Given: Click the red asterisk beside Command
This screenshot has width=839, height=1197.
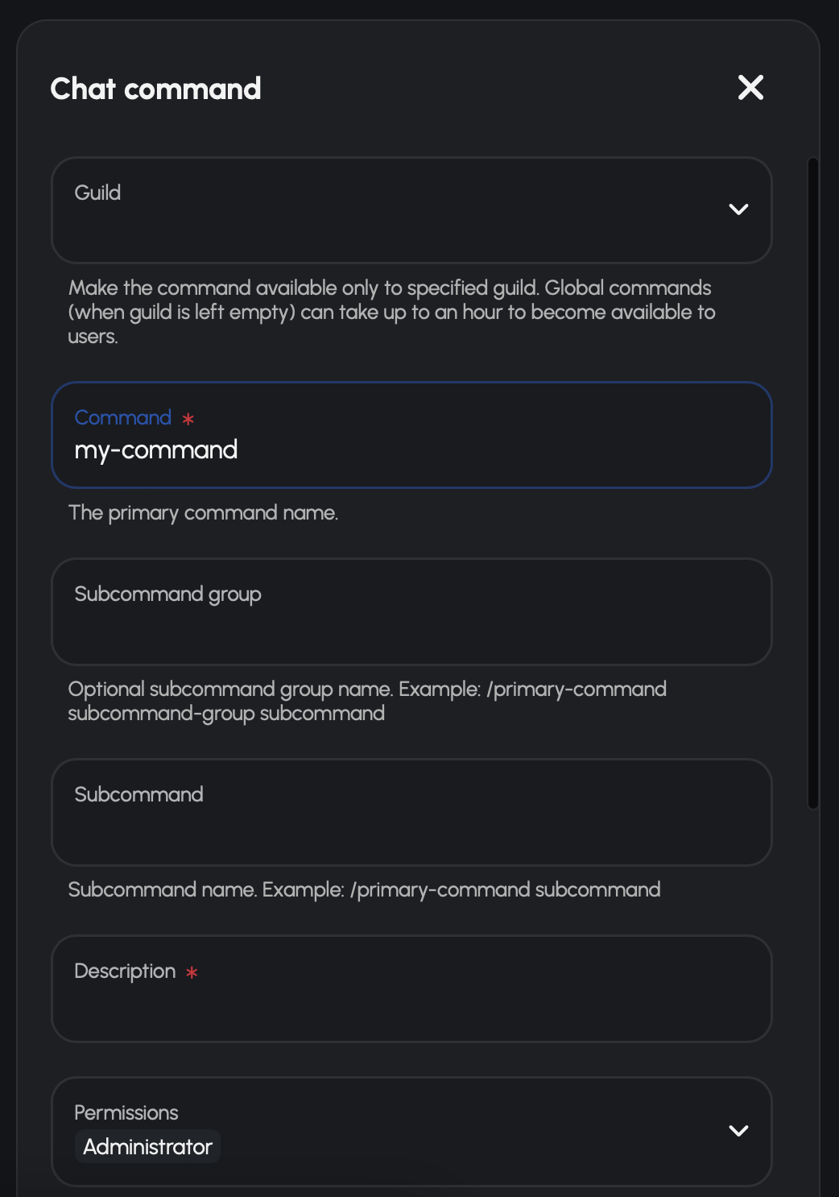Looking at the screenshot, I should coord(188,419).
